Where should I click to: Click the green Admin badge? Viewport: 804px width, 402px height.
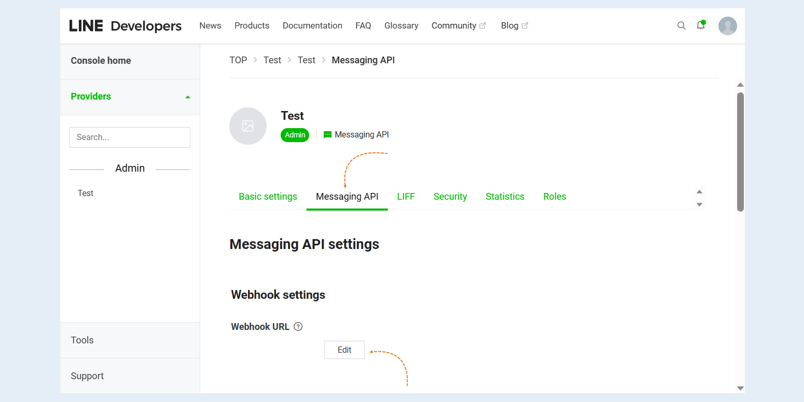coord(295,135)
